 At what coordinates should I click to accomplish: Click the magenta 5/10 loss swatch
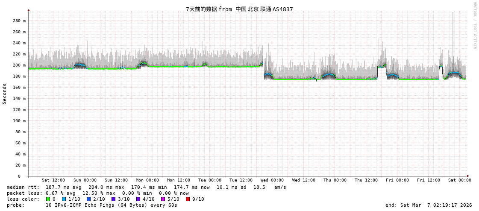163,199
